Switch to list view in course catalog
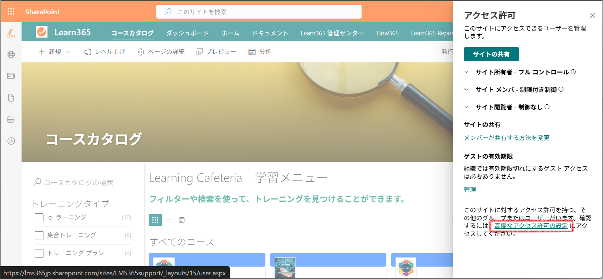This screenshot has height=279, width=603. tap(168, 220)
